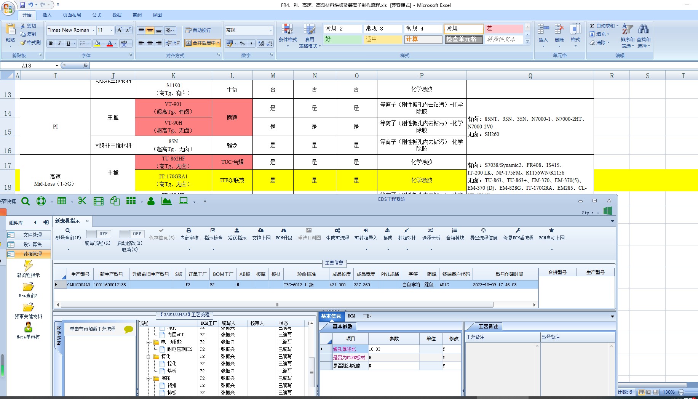The height and width of the screenshot is (399, 698).
Task: Click ECN自动上网 star icon
Action: [x=551, y=231]
